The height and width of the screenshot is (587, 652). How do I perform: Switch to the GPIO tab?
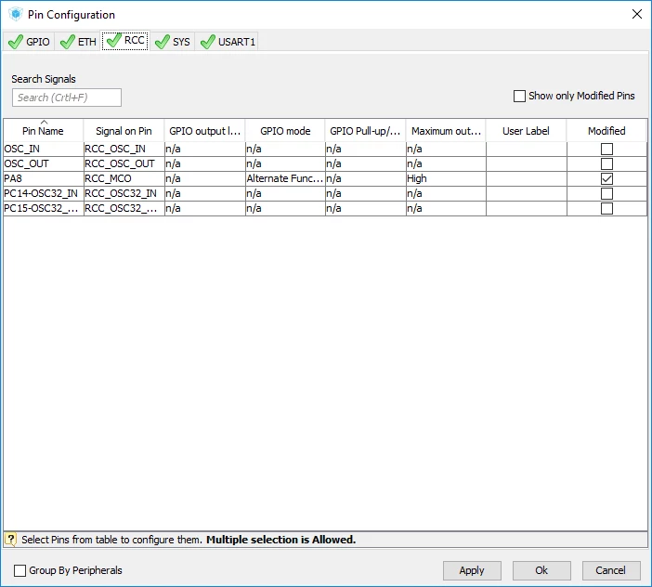point(29,42)
